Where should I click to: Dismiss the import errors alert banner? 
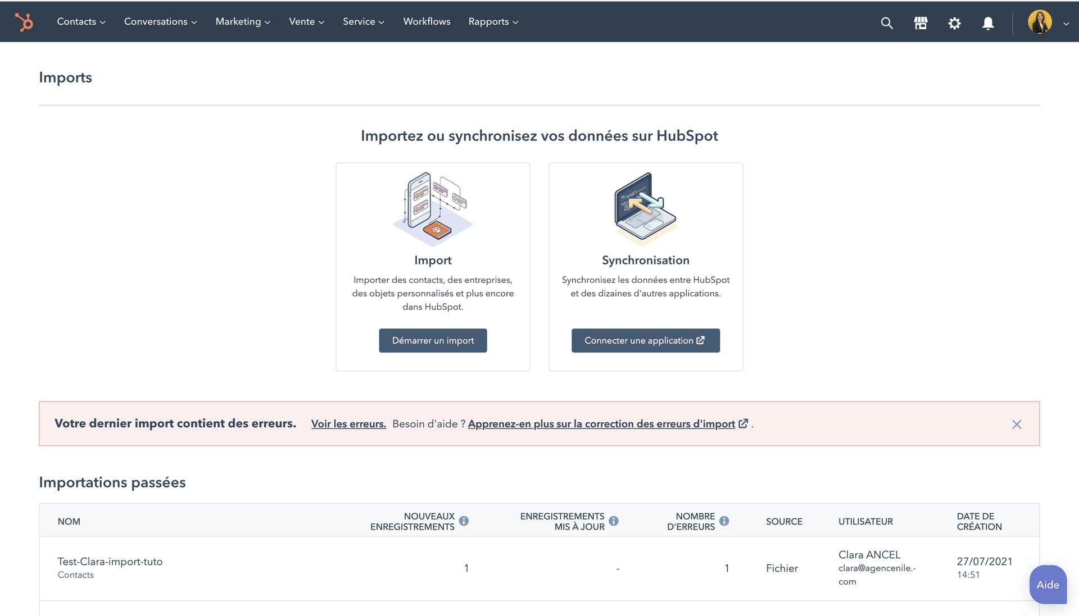[1017, 425]
